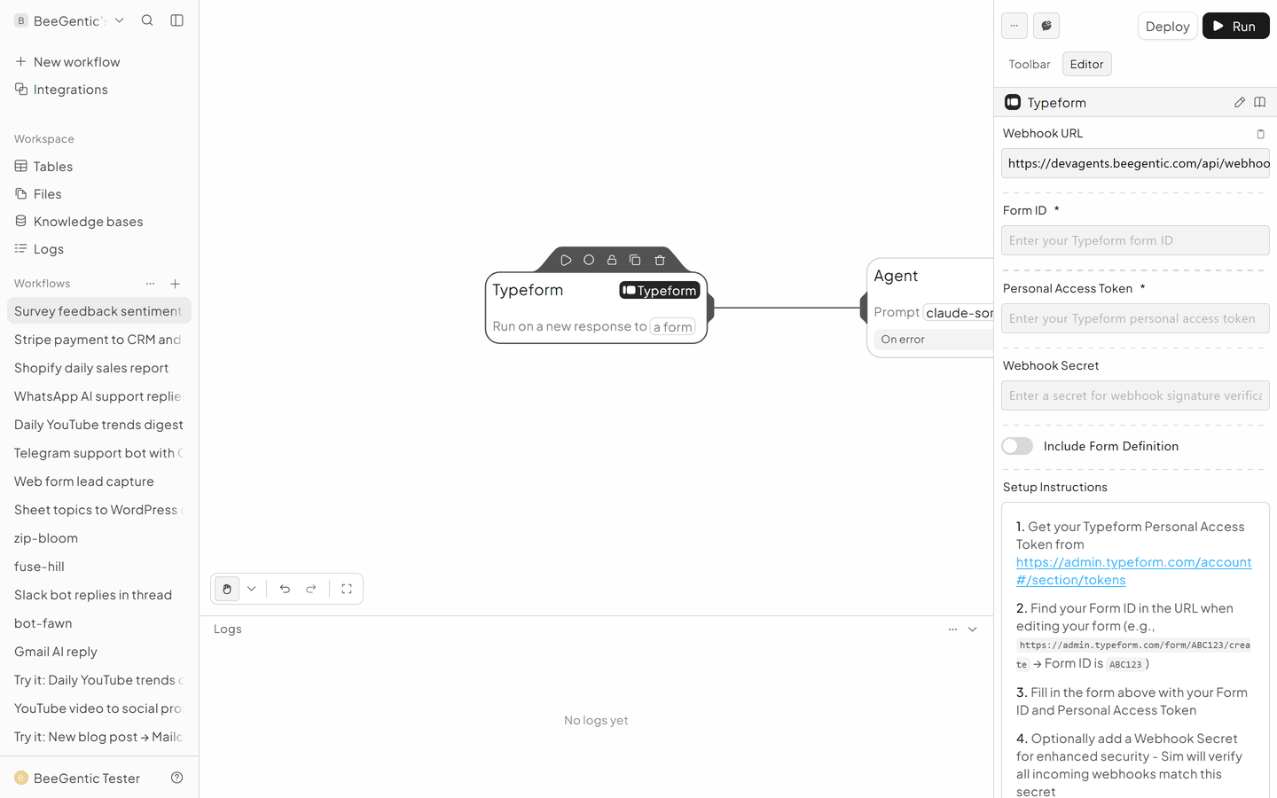The width and height of the screenshot is (1277, 798).
Task: Select Stripe payment to CRM workflow
Action: pyautogui.click(x=99, y=340)
